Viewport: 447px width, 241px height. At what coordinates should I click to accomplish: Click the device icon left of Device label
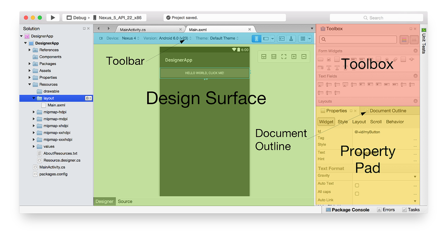101,38
